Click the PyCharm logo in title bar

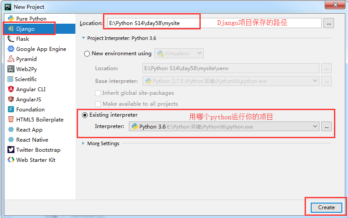tap(8, 7)
